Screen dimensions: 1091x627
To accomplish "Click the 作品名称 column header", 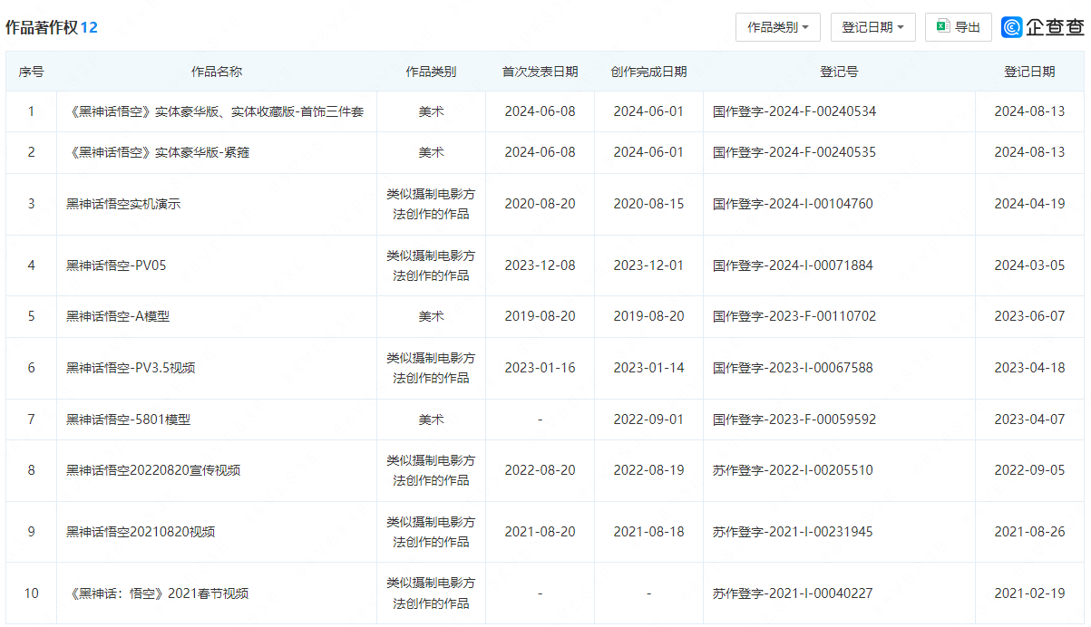I will click(x=218, y=71).
